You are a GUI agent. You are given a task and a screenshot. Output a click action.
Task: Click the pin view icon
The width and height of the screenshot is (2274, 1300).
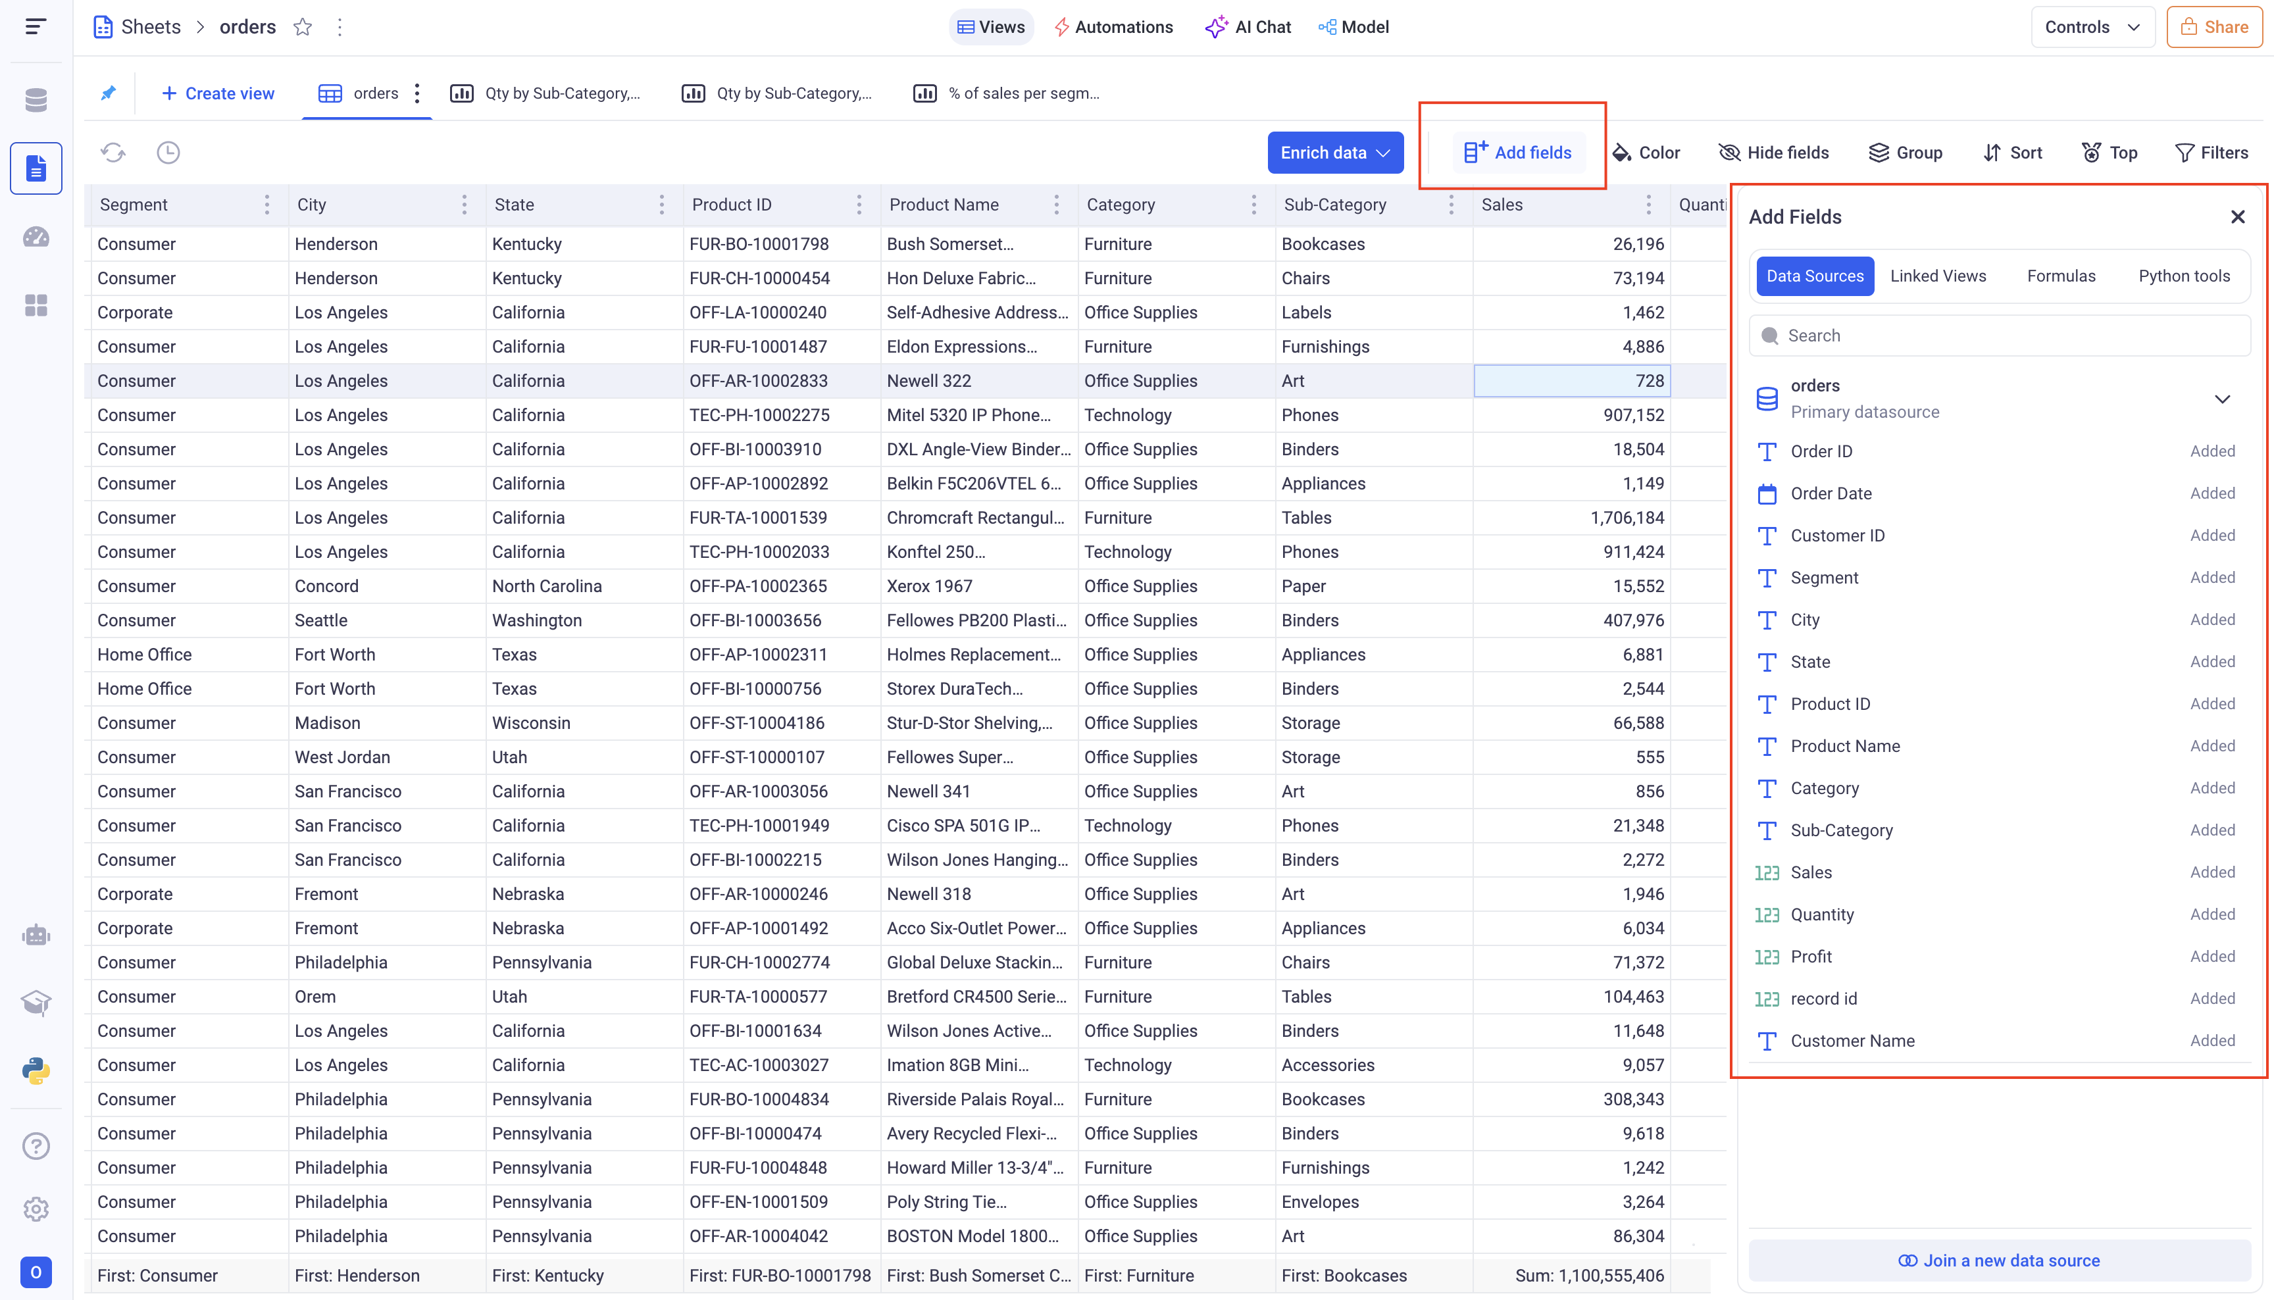tap(108, 93)
